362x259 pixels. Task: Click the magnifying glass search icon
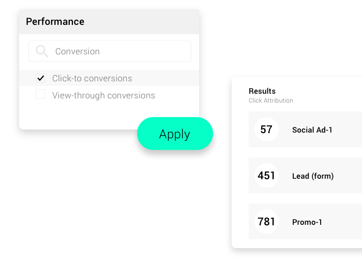click(42, 51)
